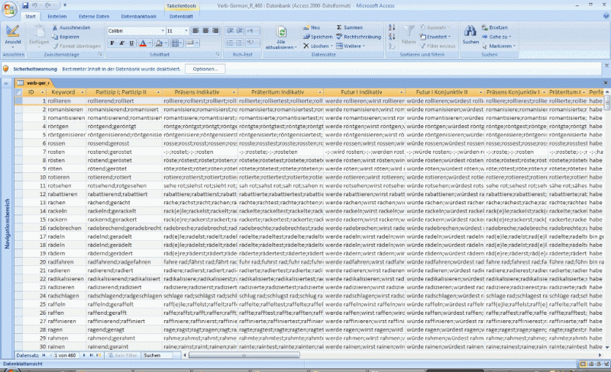Close the verb-ger_r table document

tap(606, 83)
